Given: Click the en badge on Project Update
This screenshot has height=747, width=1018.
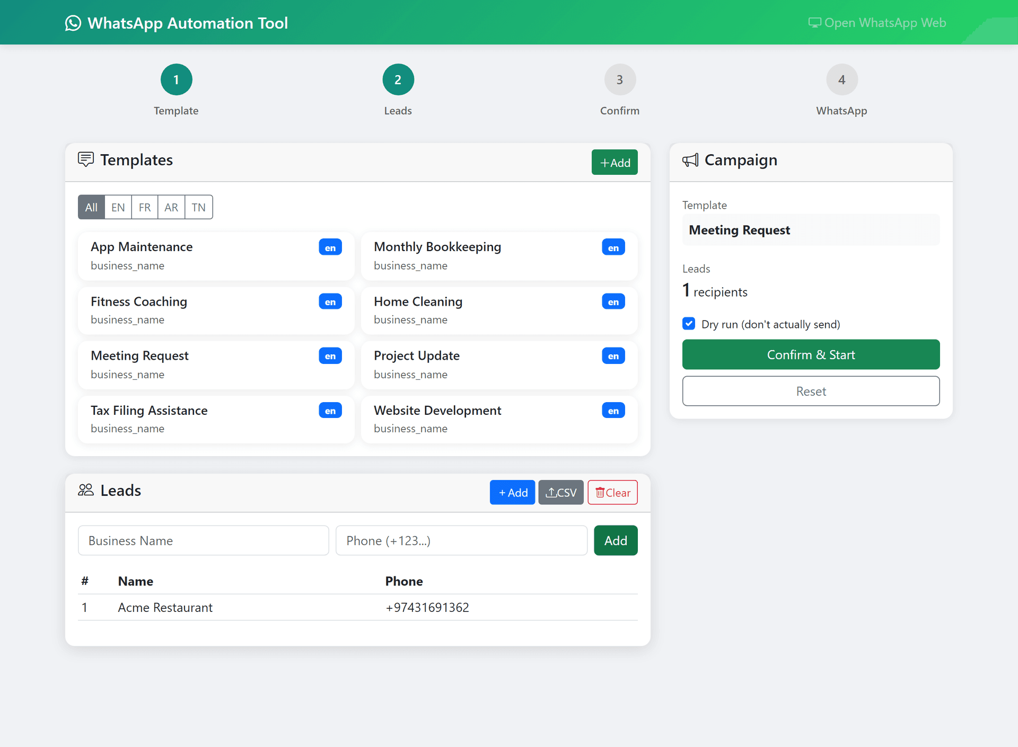Looking at the screenshot, I should 613,356.
